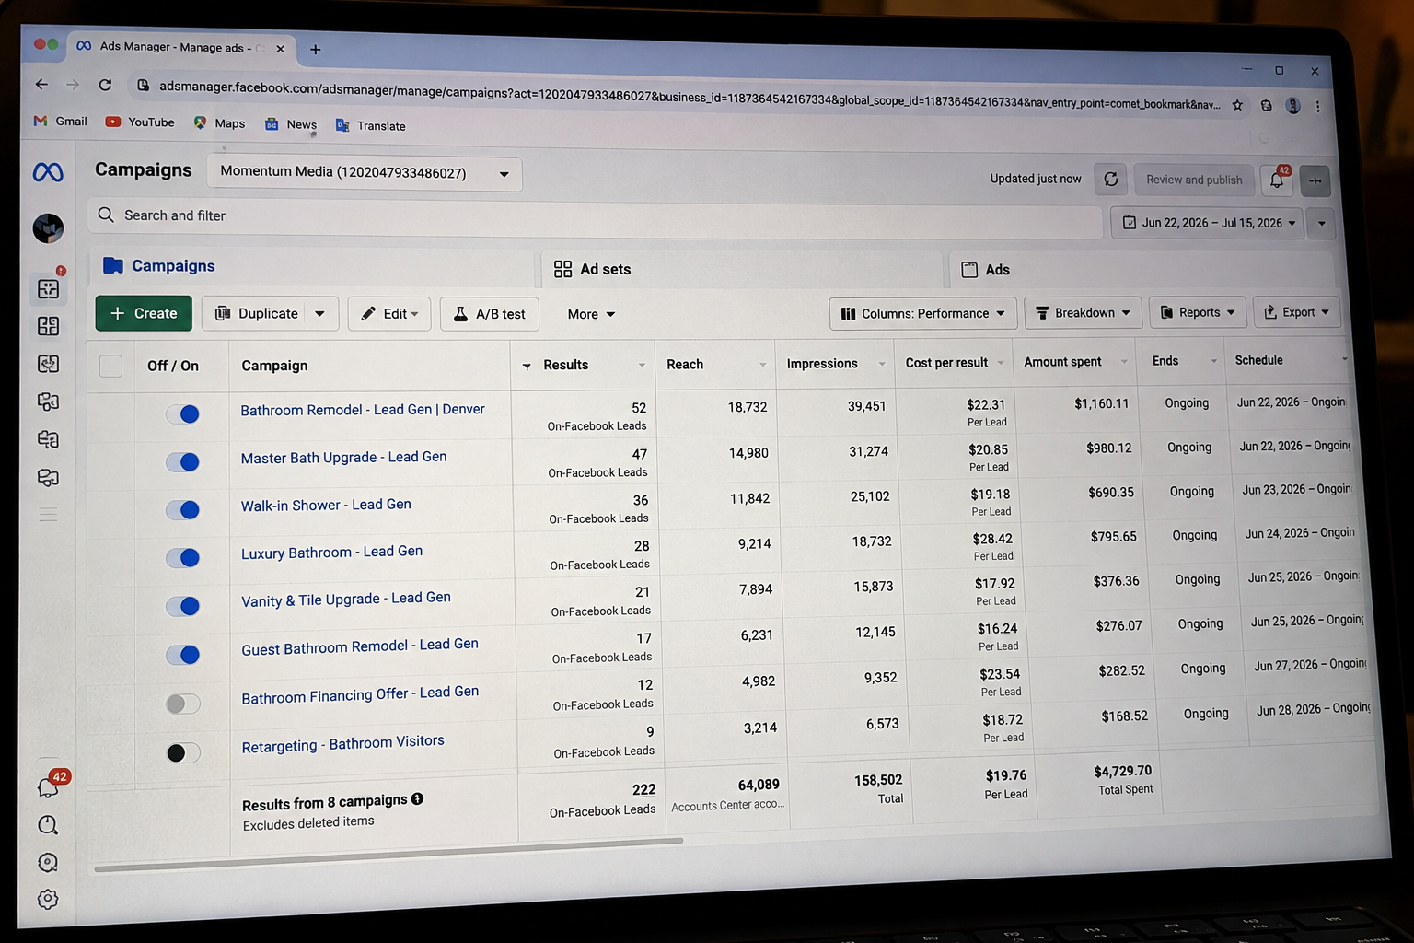The height and width of the screenshot is (943, 1414).
Task: Open Columns: Performance dropdown
Action: (923, 314)
